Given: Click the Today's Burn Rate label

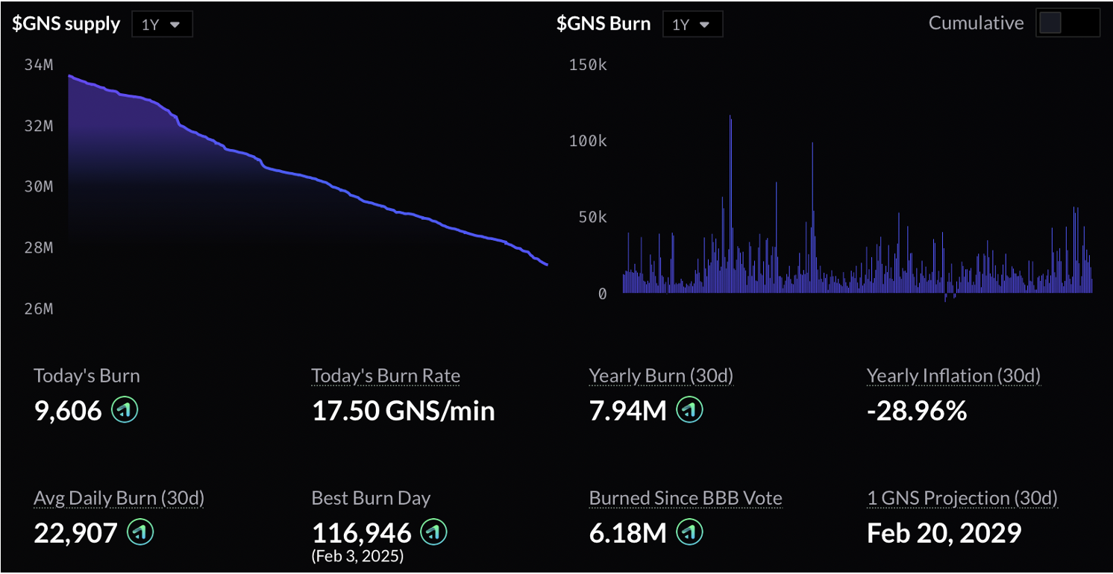Looking at the screenshot, I should pos(386,376).
